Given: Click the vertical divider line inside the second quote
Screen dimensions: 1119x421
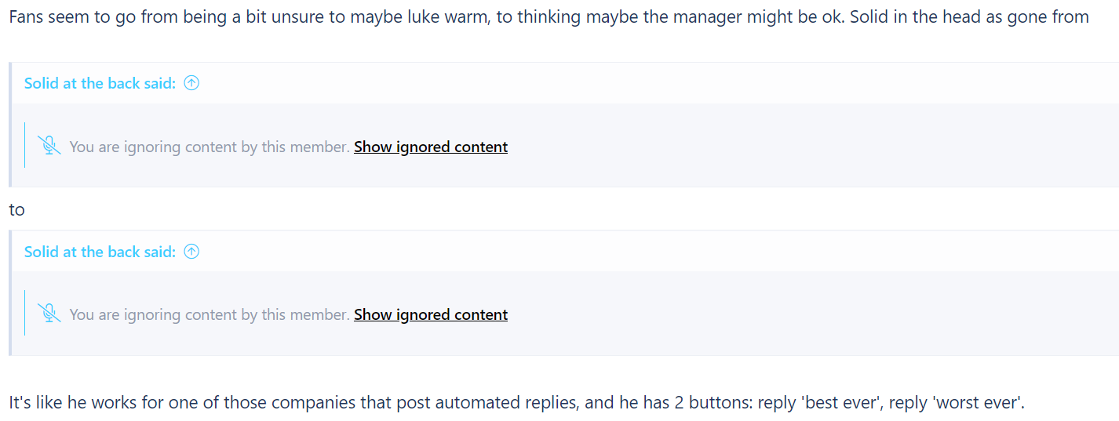Looking at the screenshot, I should [x=25, y=313].
